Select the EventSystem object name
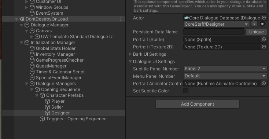 (49, 13)
